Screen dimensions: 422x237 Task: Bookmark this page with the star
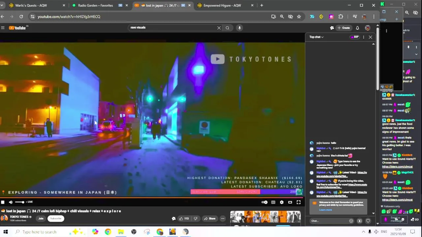coord(299,16)
